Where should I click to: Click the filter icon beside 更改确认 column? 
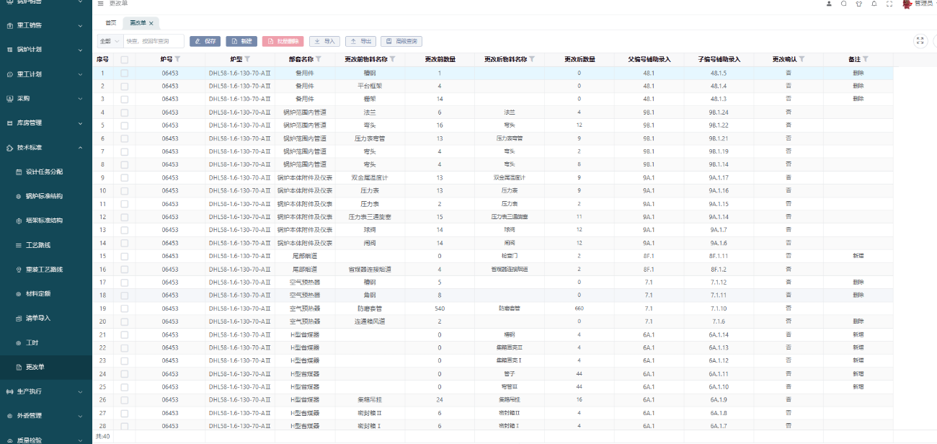801,59
